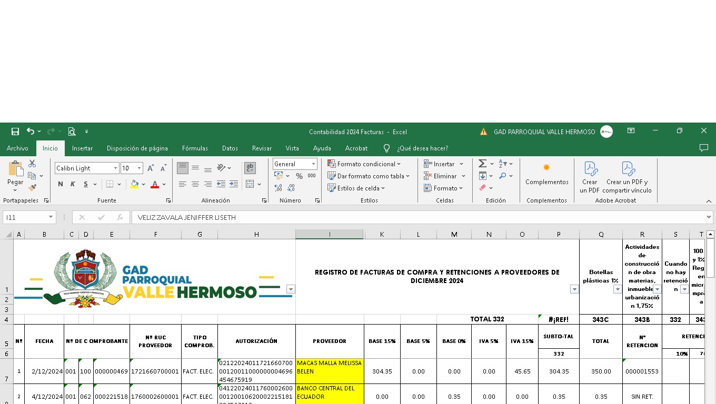Click Increase Font Size icon

151,168
